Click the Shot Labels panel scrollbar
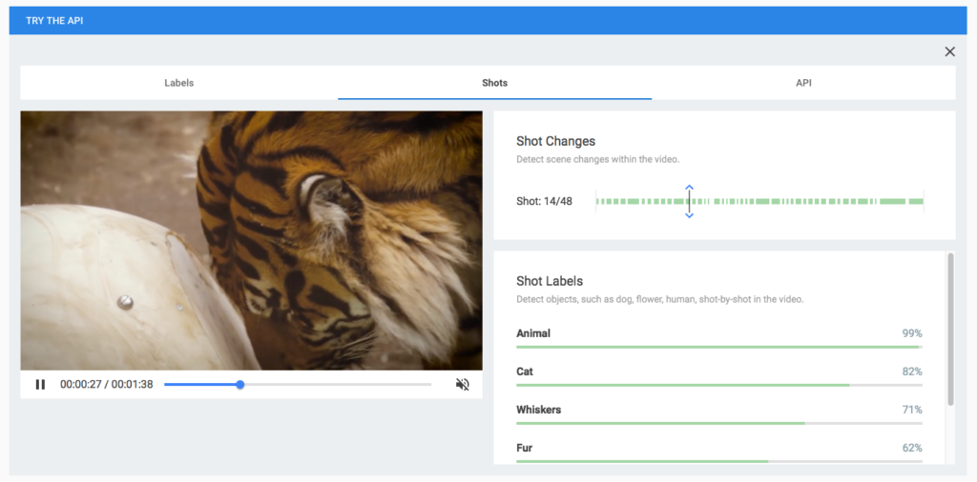 click(949, 329)
